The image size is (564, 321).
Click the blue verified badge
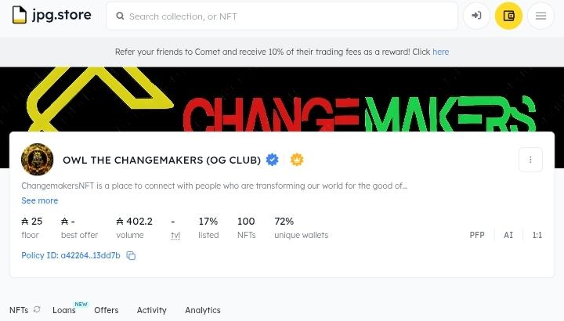click(x=273, y=160)
